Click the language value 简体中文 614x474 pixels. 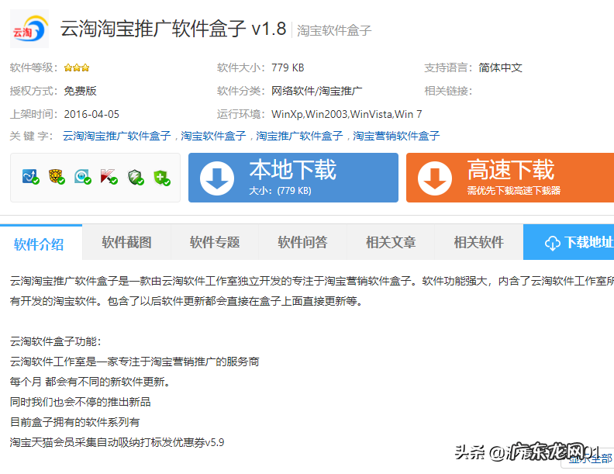tap(500, 67)
